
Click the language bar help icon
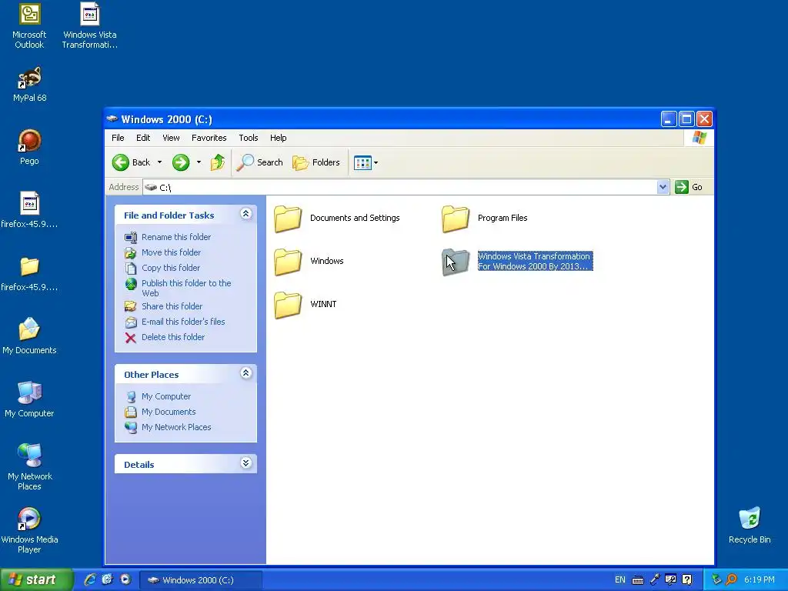[x=687, y=580]
